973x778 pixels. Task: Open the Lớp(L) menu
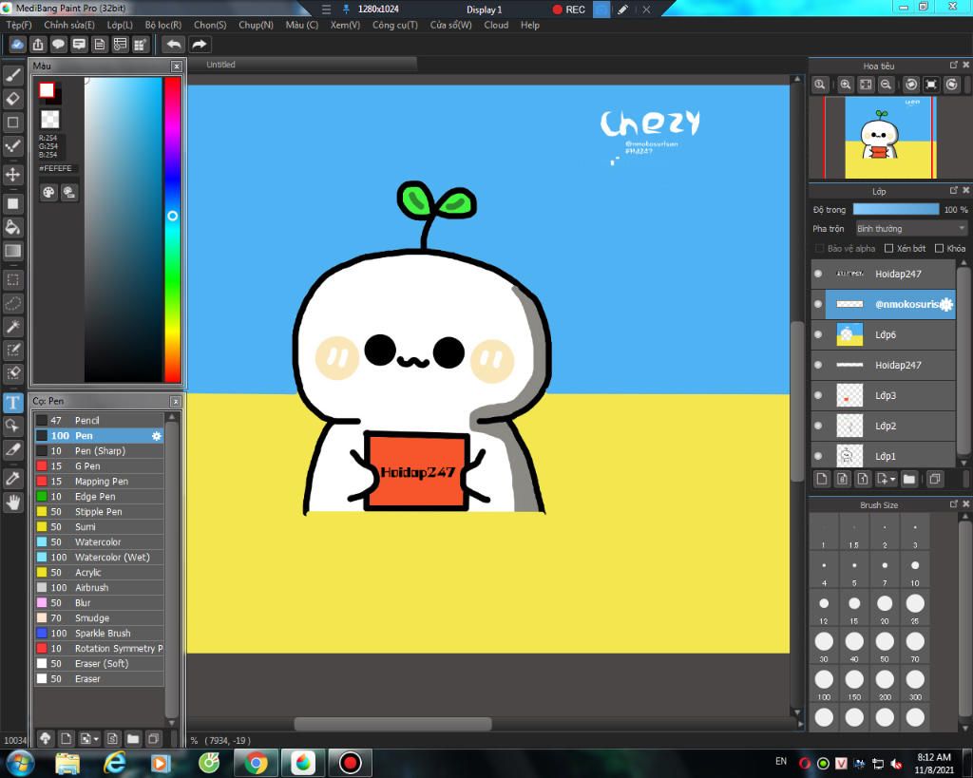(119, 25)
